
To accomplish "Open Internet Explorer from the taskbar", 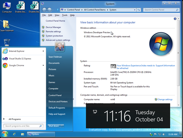I will click(14, 134).
